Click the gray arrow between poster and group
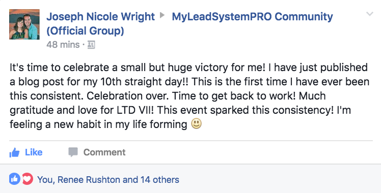 (x=162, y=16)
